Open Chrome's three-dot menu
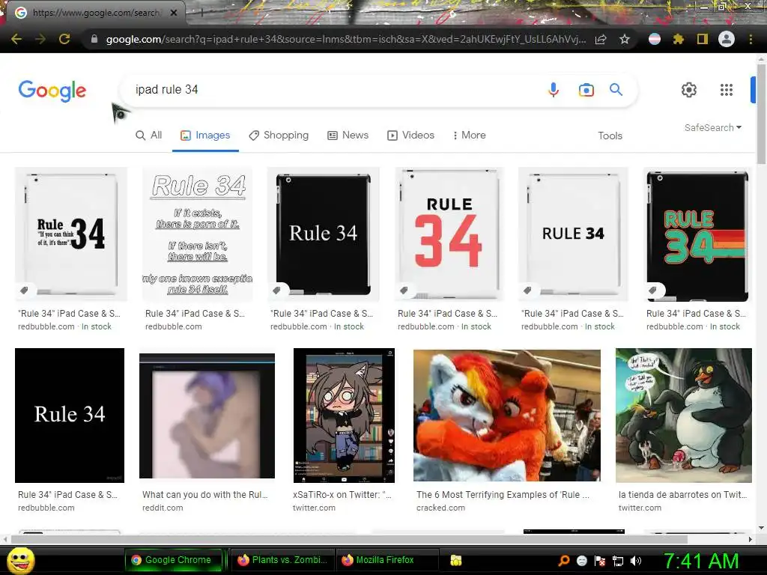 click(x=751, y=39)
